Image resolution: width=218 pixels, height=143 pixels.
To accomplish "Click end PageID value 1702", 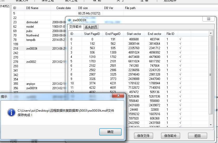I will (x=113, y=57).
